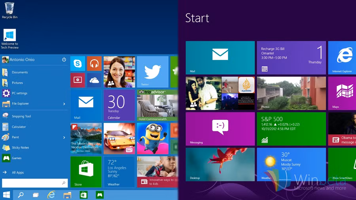
Task: Open the Messaging tile
Action: [x=220, y=129]
